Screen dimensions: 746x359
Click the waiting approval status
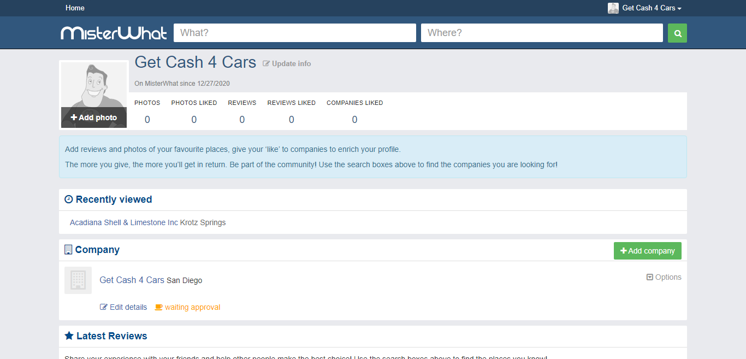pyautogui.click(x=188, y=307)
